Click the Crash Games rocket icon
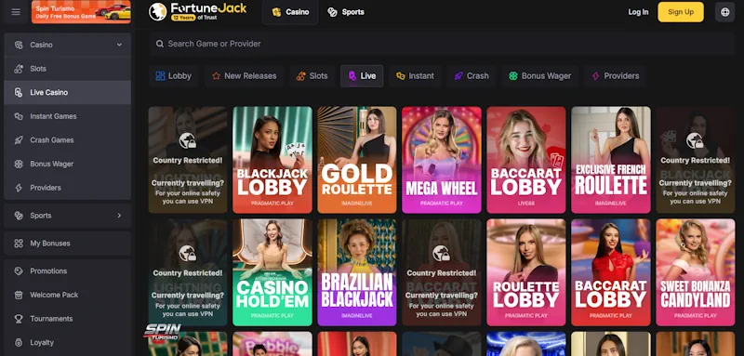Screen dimensions: 744x356 point(19,139)
